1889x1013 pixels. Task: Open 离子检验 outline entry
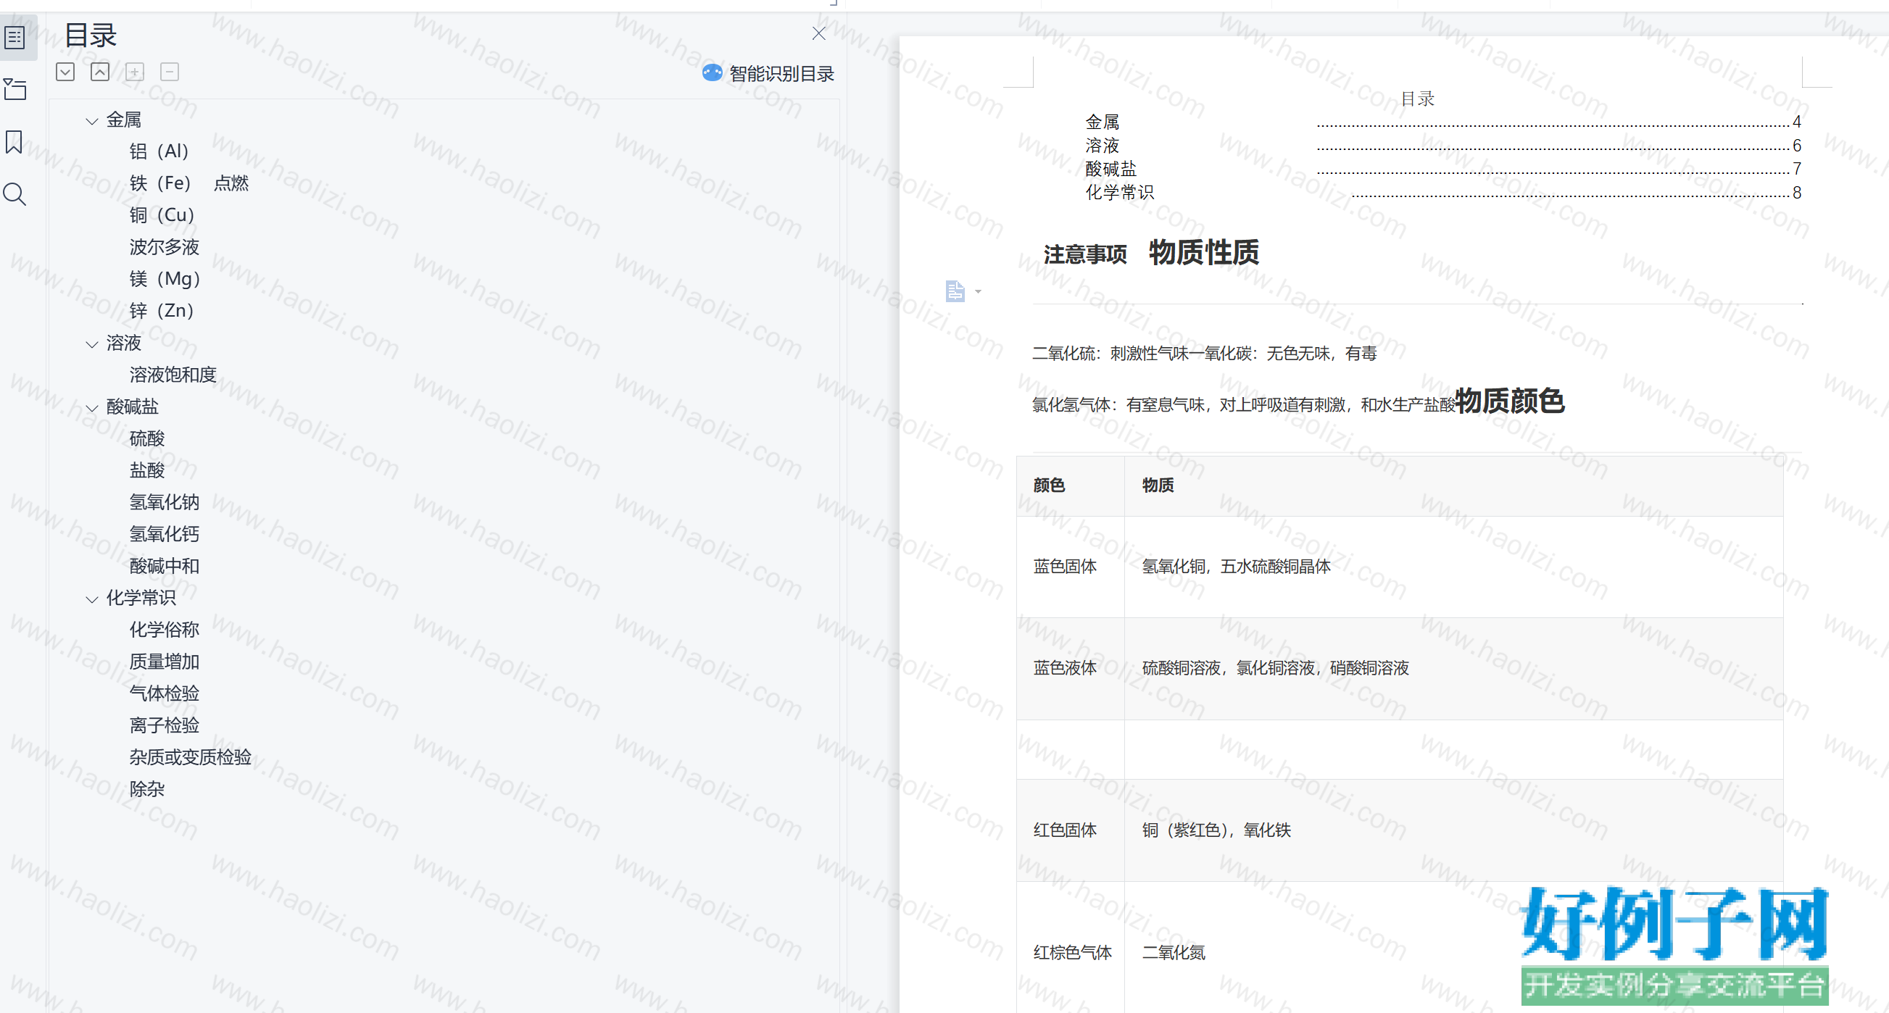165,725
